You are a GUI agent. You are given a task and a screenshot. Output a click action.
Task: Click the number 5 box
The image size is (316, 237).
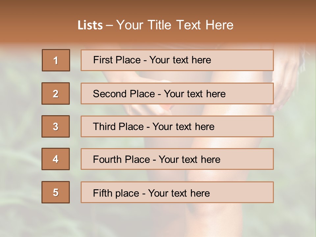pos(56,192)
